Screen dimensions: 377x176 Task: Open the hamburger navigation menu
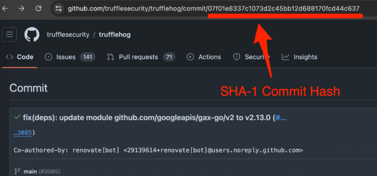coord(9,34)
